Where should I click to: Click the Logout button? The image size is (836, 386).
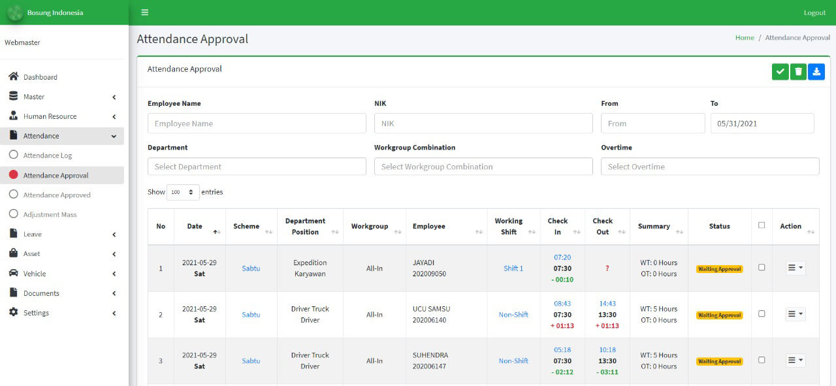[814, 12]
